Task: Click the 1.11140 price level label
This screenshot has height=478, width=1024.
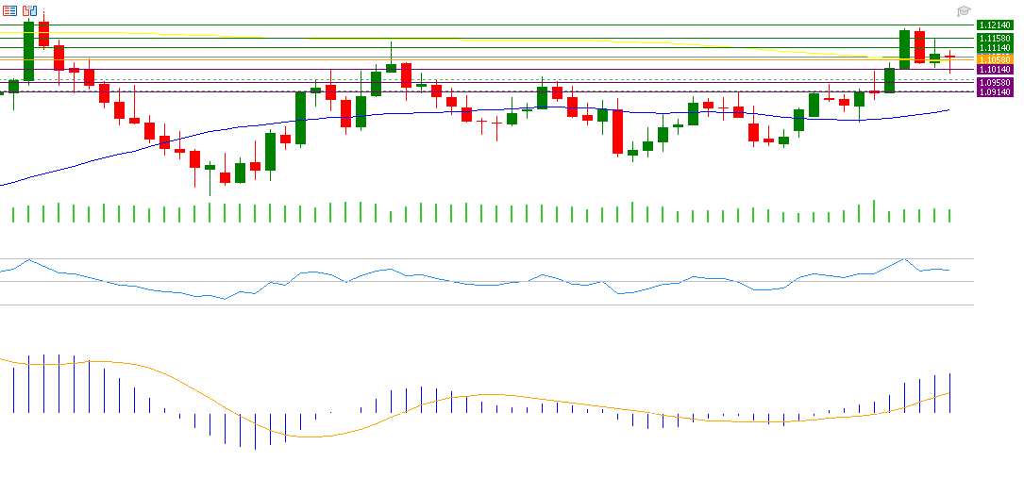Action: (x=995, y=48)
